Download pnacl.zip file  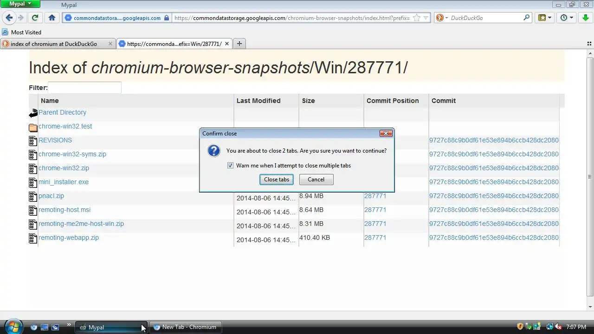tap(51, 196)
